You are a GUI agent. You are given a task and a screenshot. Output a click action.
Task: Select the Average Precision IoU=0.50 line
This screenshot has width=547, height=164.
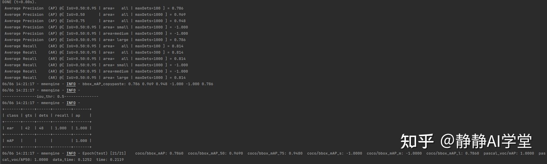(x=95, y=15)
